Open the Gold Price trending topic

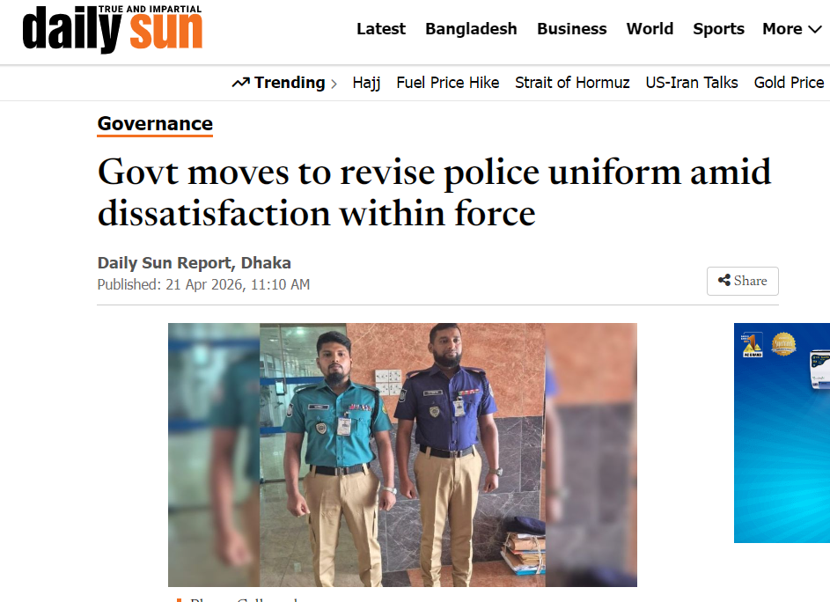789,83
